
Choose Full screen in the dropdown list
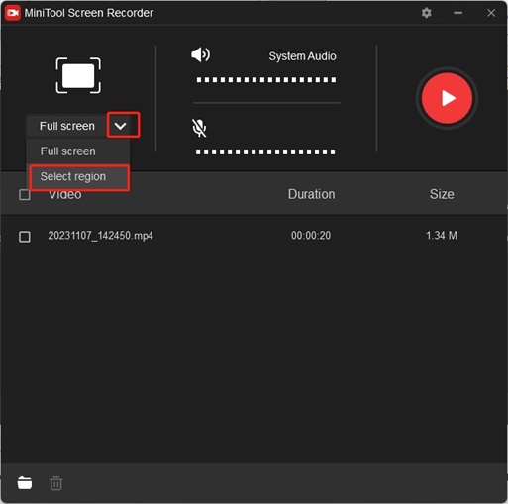78,151
